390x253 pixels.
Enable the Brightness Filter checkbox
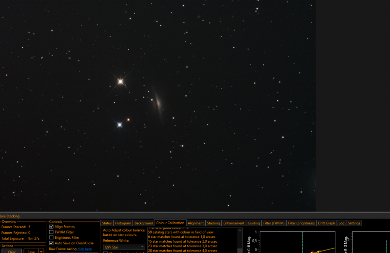coord(51,237)
